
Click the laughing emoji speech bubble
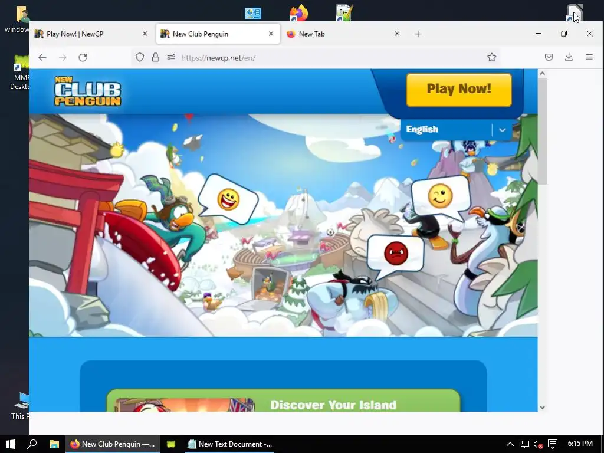[228, 199]
